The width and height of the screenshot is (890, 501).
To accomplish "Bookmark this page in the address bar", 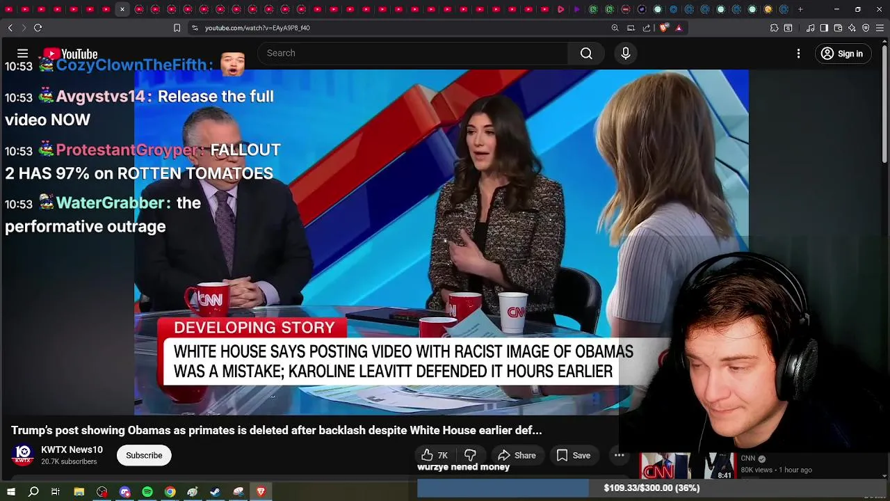I will pyautogui.click(x=177, y=28).
